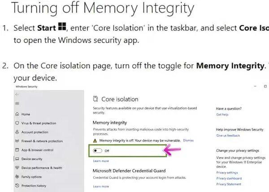
Task: Expand the hamburger navigation menu
Action: (x=17, y=104)
